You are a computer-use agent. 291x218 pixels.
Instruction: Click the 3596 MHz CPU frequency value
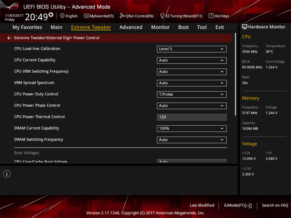tap(250, 52)
